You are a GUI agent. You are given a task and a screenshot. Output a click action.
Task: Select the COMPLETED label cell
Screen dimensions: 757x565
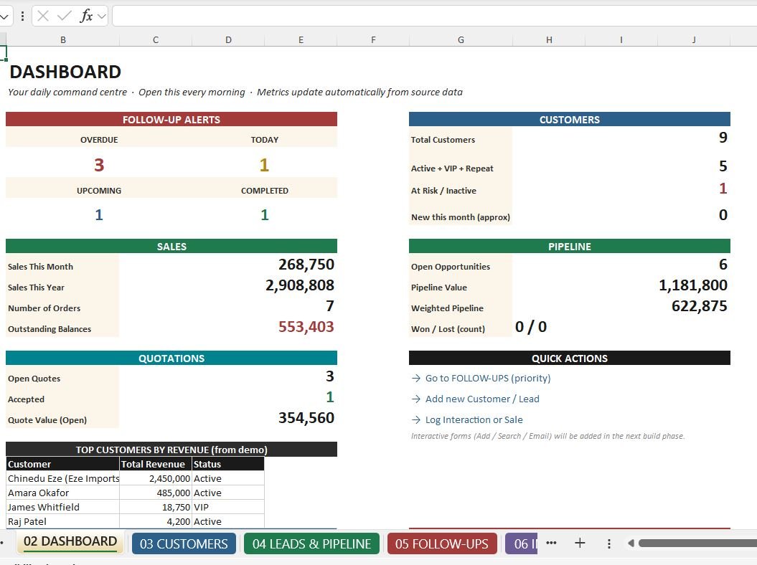pos(265,191)
